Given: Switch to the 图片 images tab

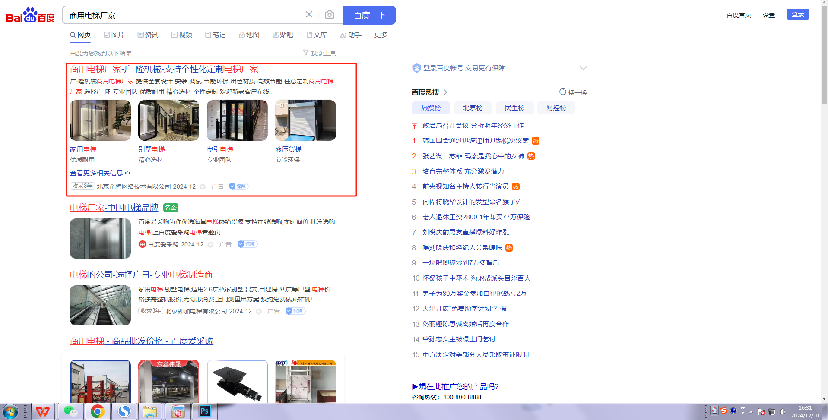Looking at the screenshot, I should [114, 35].
